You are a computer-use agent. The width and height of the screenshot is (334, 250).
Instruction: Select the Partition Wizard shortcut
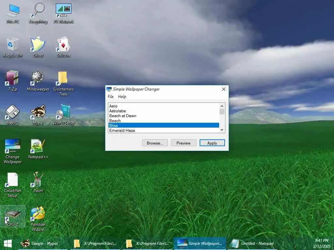38,219
